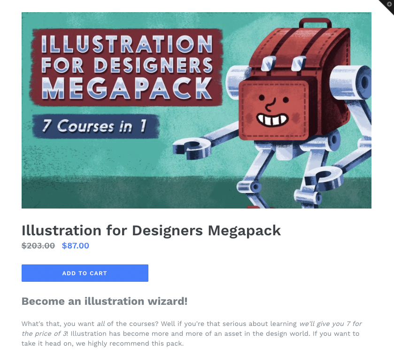
Task: Click the word MEGAPACK in the hero image
Action: [127, 88]
